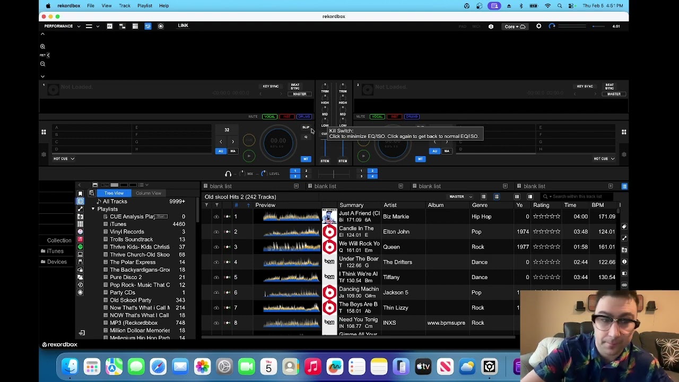Toggle the MT master tempo on deck 1

coord(306,159)
